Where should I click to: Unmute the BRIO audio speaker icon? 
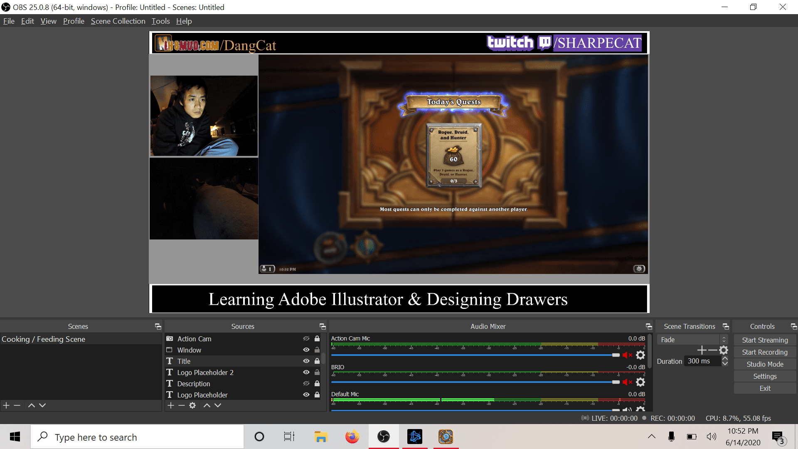click(x=627, y=382)
